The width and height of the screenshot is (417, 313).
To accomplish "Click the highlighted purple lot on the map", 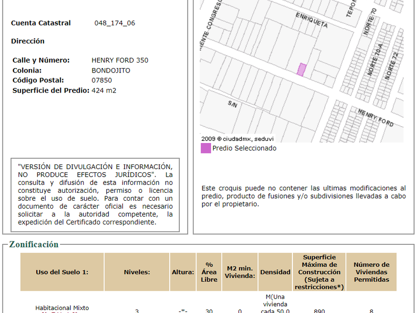I will pyautogui.click(x=302, y=70).
